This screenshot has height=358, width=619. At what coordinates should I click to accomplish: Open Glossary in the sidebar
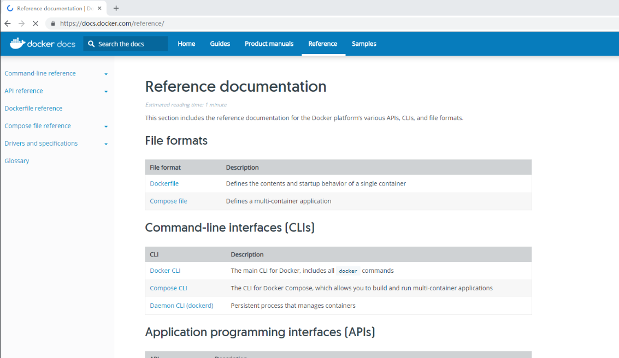point(17,161)
